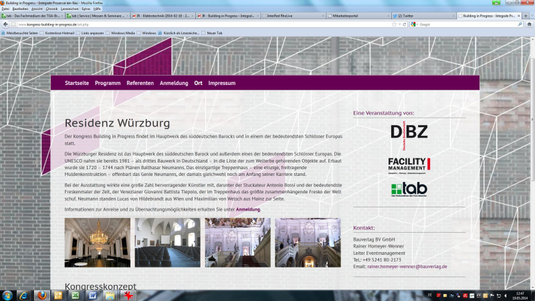Viewport: 535px width, 301px height.
Task: Open Word from the taskbar
Action: [x=92, y=296]
